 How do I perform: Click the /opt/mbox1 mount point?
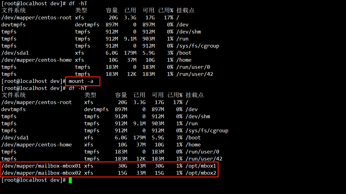tap(200, 166)
